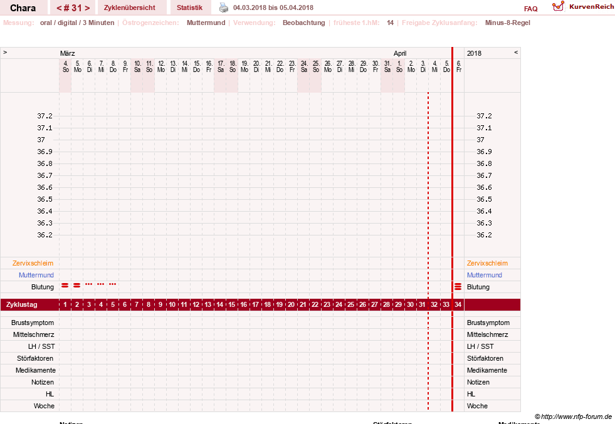Click the left Blutung row label

click(43, 287)
